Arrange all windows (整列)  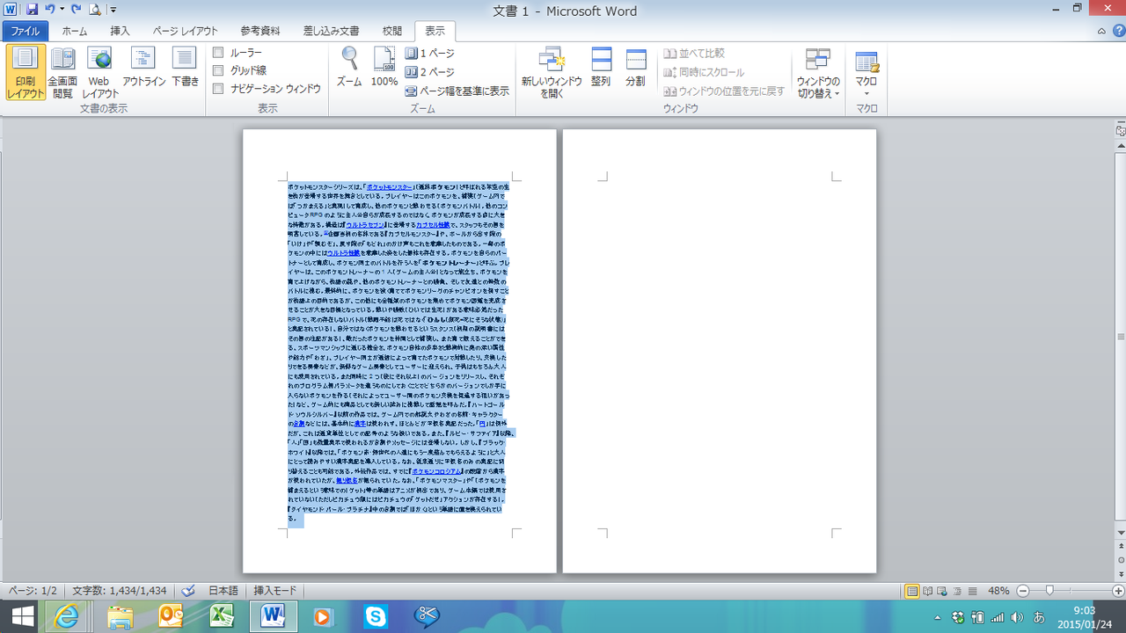601,67
